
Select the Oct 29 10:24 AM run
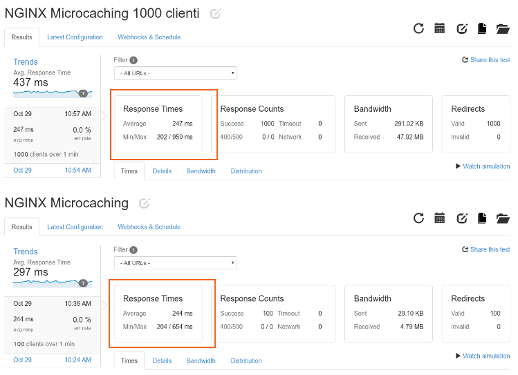coord(52,360)
